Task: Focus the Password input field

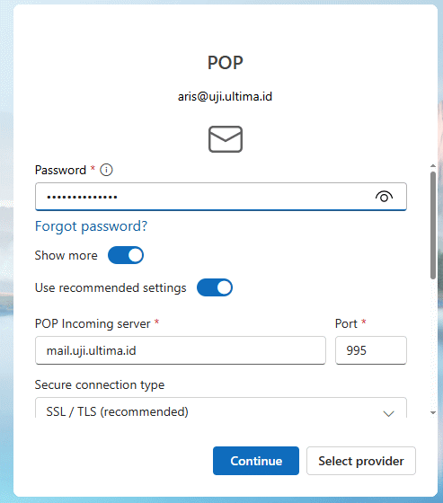Action: (x=221, y=197)
